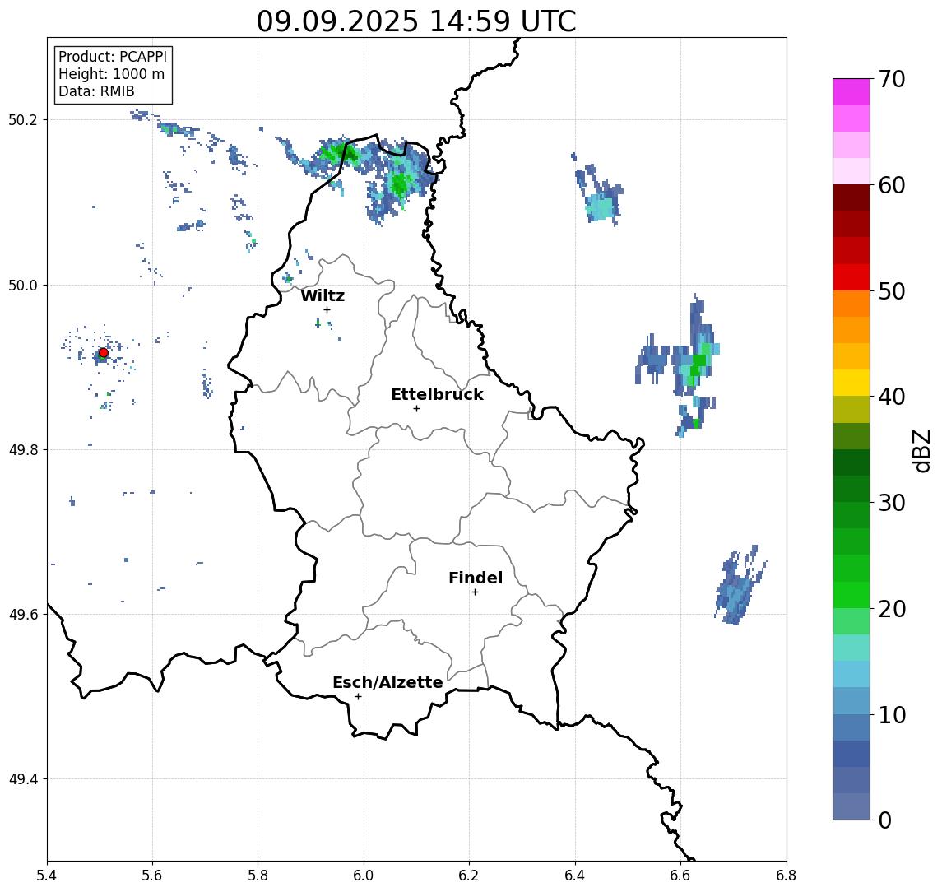Click the plus marker below Esch/Alzette
Screen dimensions: 942x892
click(358, 697)
